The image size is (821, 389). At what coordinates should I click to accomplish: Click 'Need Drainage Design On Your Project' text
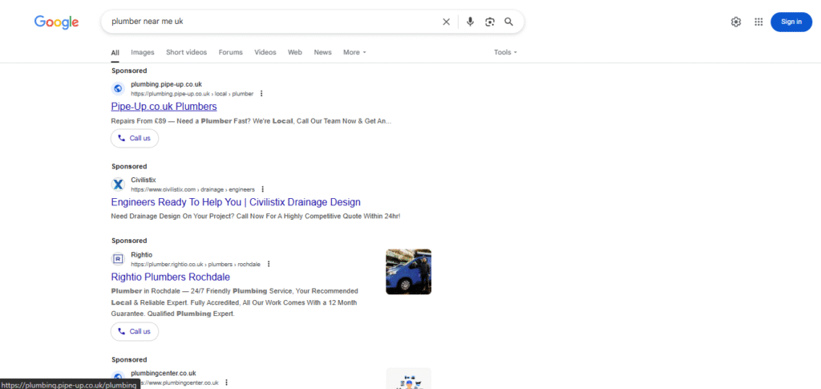(x=256, y=217)
